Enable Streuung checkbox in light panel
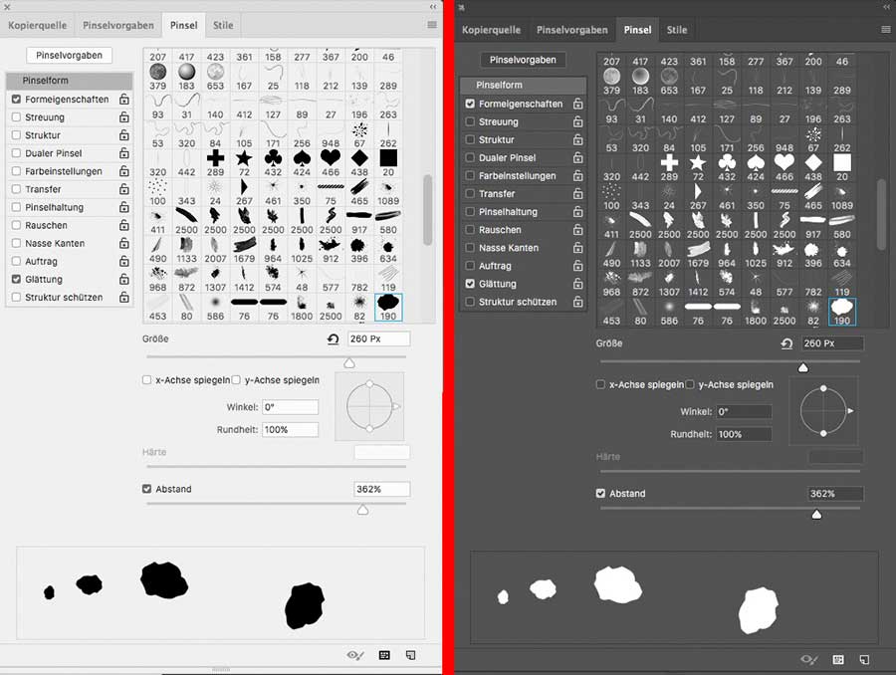The height and width of the screenshot is (675, 896). click(x=16, y=117)
